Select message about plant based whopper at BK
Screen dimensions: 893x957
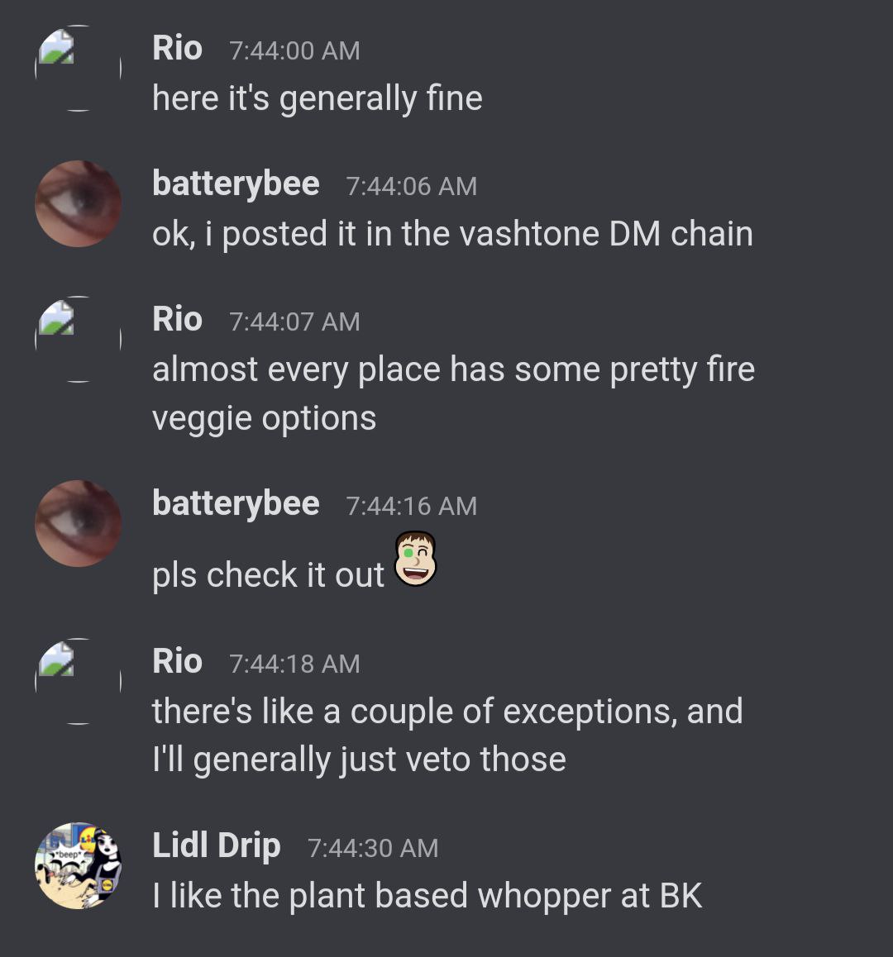pyautogui.click(x=427, y=897)
